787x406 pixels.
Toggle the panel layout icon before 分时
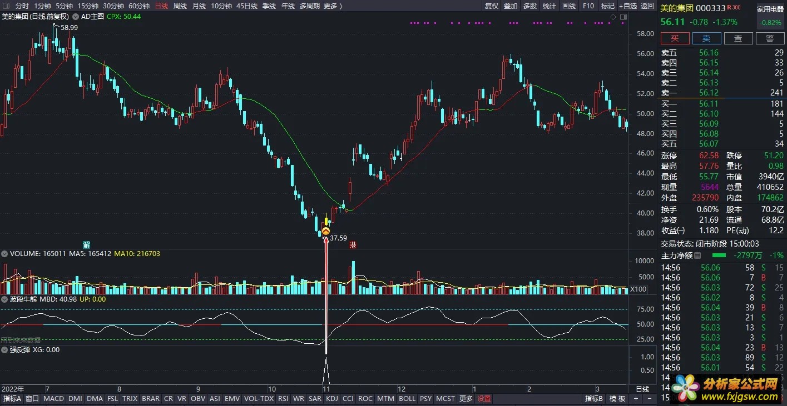coord(6,6)
